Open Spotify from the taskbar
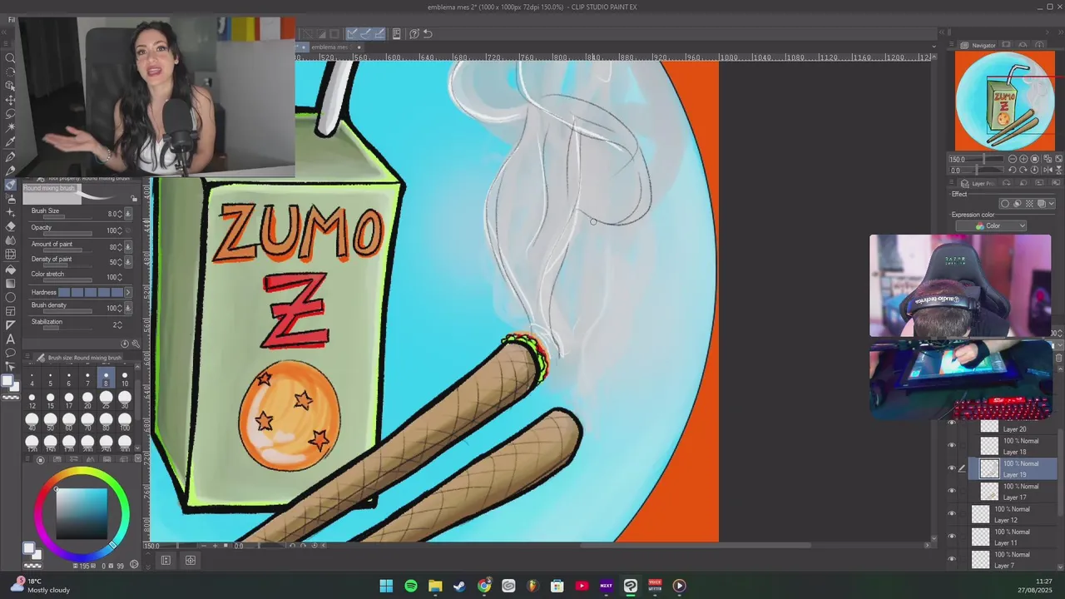Screen dimensions: 1065x599 [411, 586]
